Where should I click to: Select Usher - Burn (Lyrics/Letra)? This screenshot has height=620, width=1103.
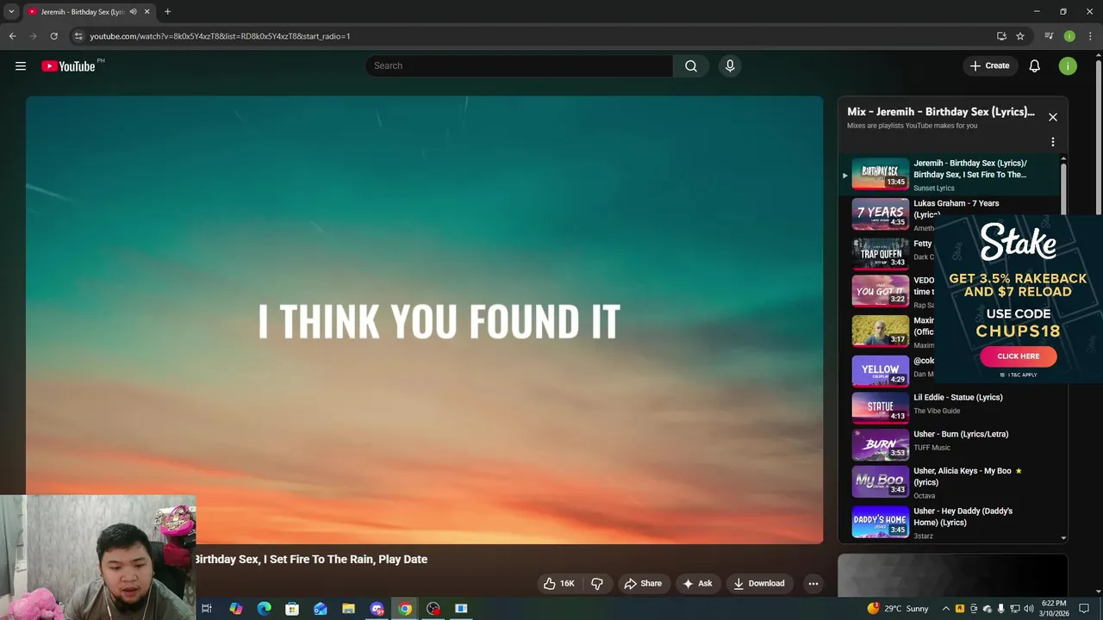tap(961, 435)
